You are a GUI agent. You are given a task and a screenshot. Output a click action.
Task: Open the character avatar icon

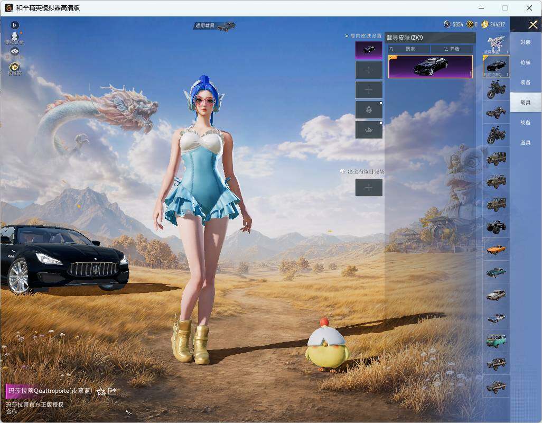pyautogui.click(x=14, y=38)
